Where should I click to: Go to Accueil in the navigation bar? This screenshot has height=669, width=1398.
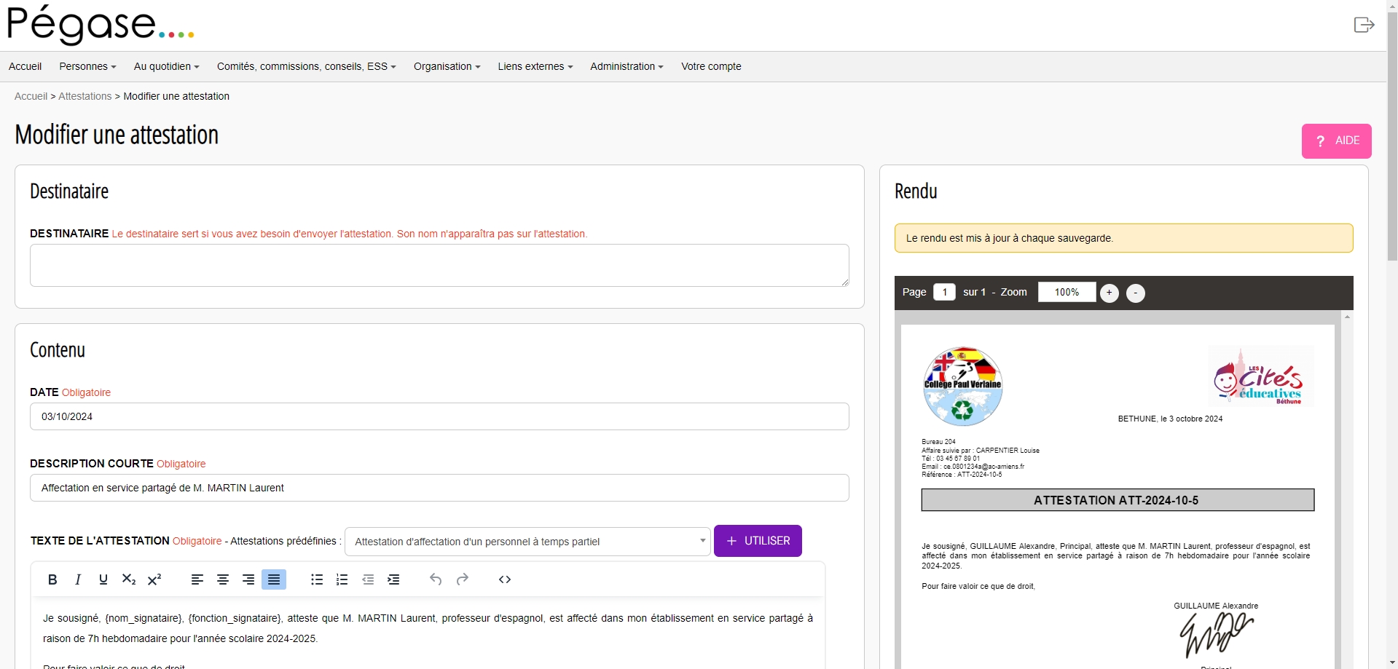click(25, 66)
